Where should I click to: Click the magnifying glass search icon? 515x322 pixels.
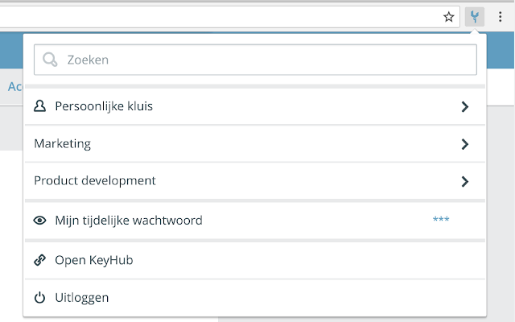pos(50,60)
